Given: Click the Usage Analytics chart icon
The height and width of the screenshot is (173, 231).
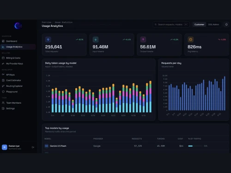Looking at the screenshot, I should 3,47.
